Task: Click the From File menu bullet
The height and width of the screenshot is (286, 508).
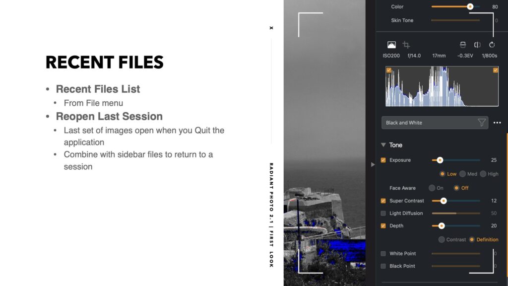Action: (x=93, y=103)
